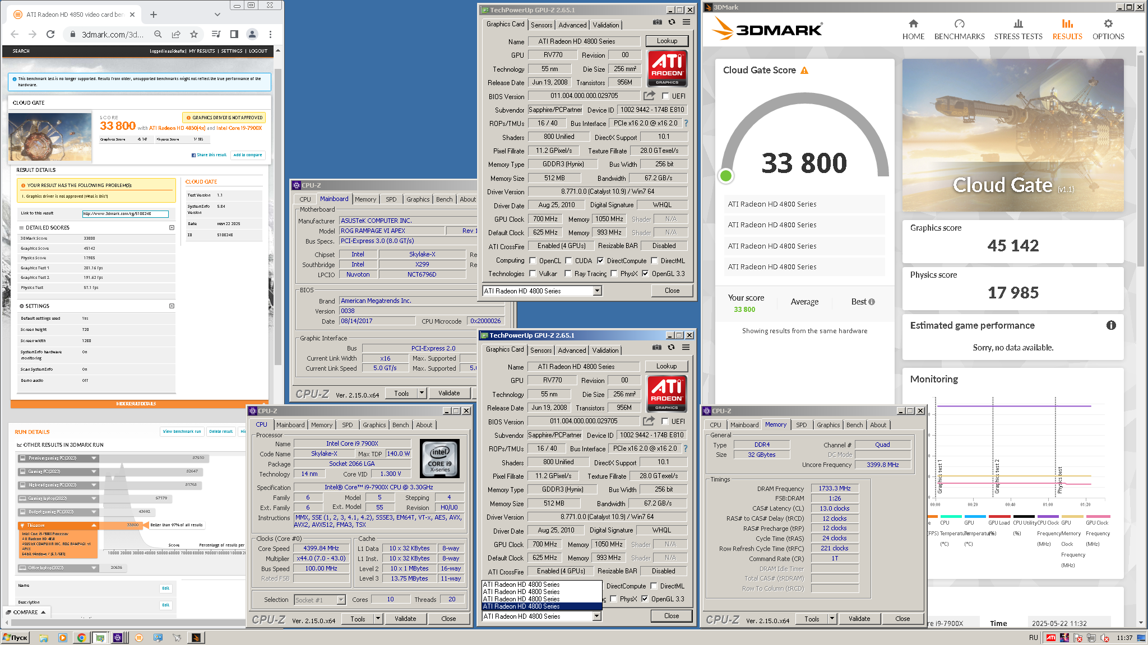
Task: Toggle PhysX checkbox in upper GPU-Z
Action: [x=614, y=273]
